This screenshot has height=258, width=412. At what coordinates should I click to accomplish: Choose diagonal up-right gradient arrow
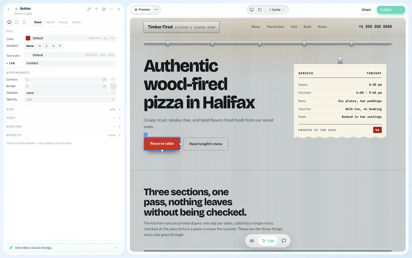[60, 46]
